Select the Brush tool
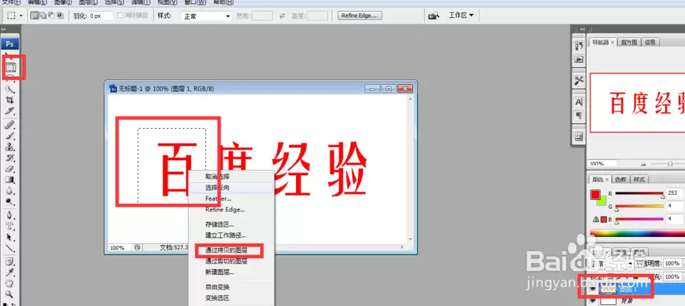 pyautogui.click(x=10, y=136)
